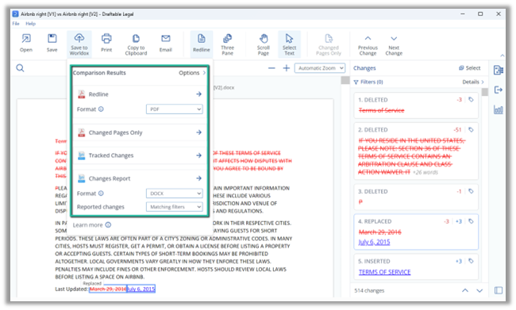
Task: Click the Learn more link
Action: pyautogui.click(x=88, y=225)
